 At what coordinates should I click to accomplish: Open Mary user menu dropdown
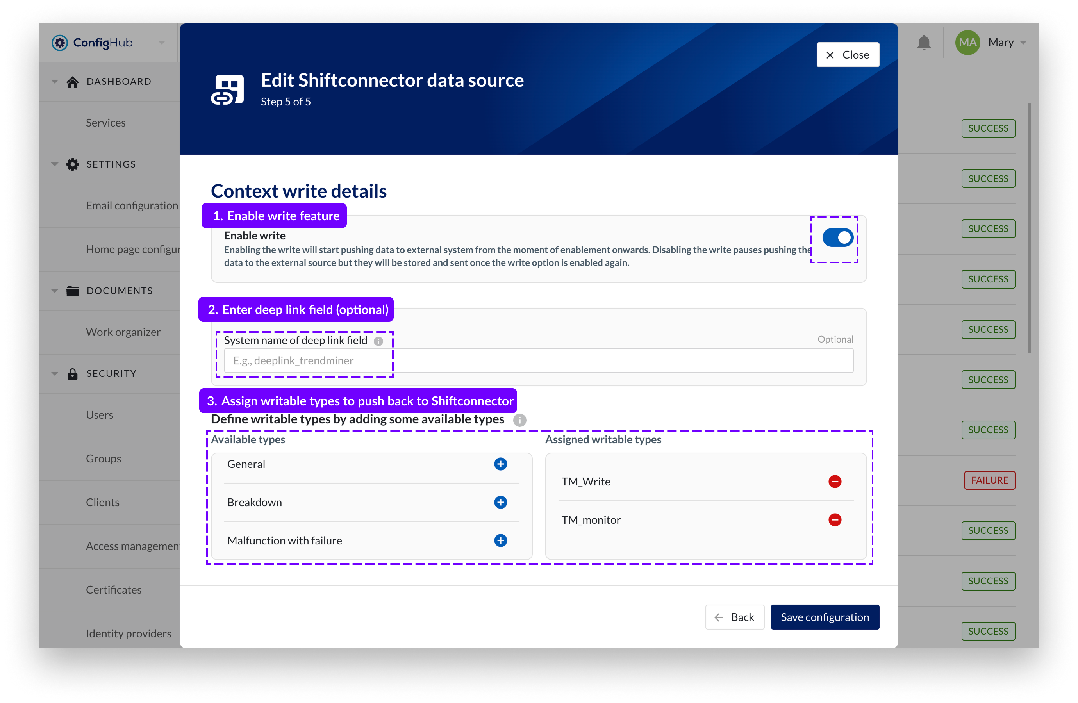click(1023, 43)
